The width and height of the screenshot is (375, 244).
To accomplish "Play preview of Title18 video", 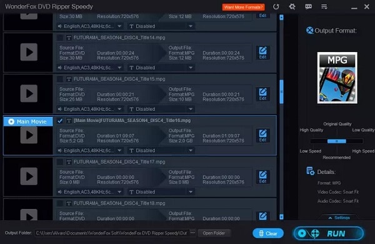I will pos(29,215).
